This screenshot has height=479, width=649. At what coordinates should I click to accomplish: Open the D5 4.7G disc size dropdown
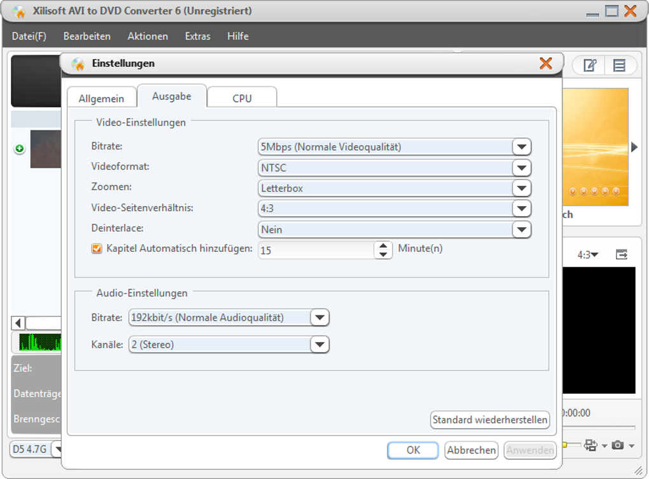point(57,449)
